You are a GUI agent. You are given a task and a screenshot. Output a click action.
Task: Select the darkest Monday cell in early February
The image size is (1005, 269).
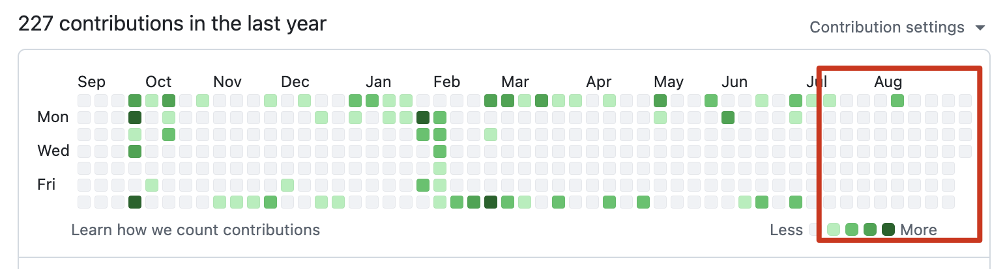(x=423, y=118)
